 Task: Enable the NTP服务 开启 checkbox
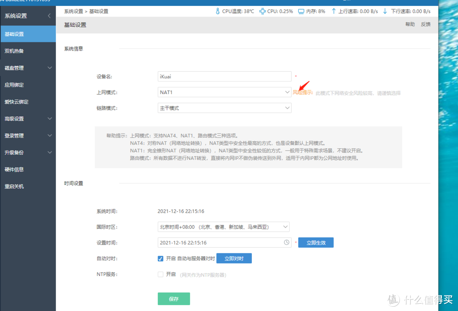160,274
